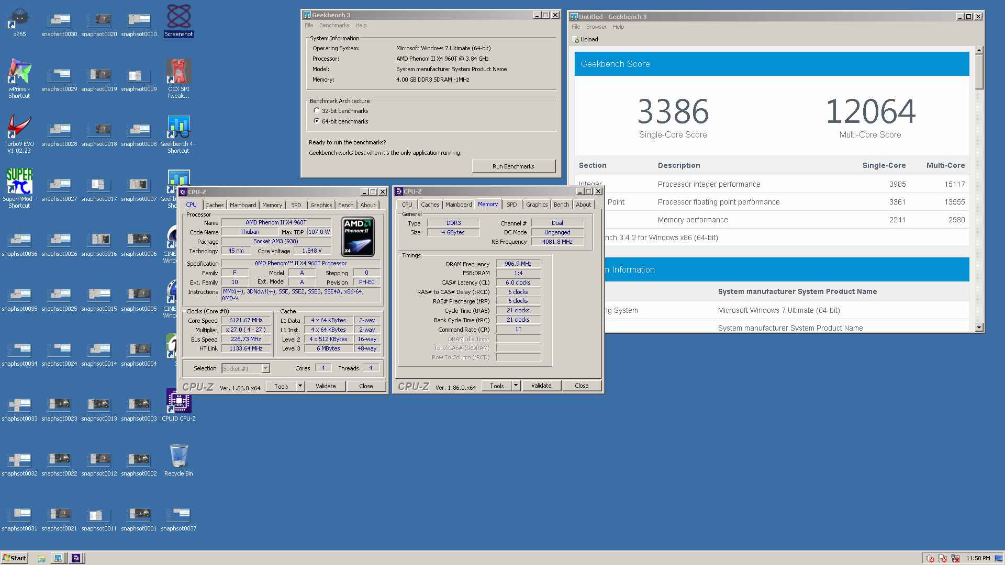The width and height of the screenshot is (1005, 565).
Task: Open the Browser menu in Geekbench results
Action: (596, 27)
